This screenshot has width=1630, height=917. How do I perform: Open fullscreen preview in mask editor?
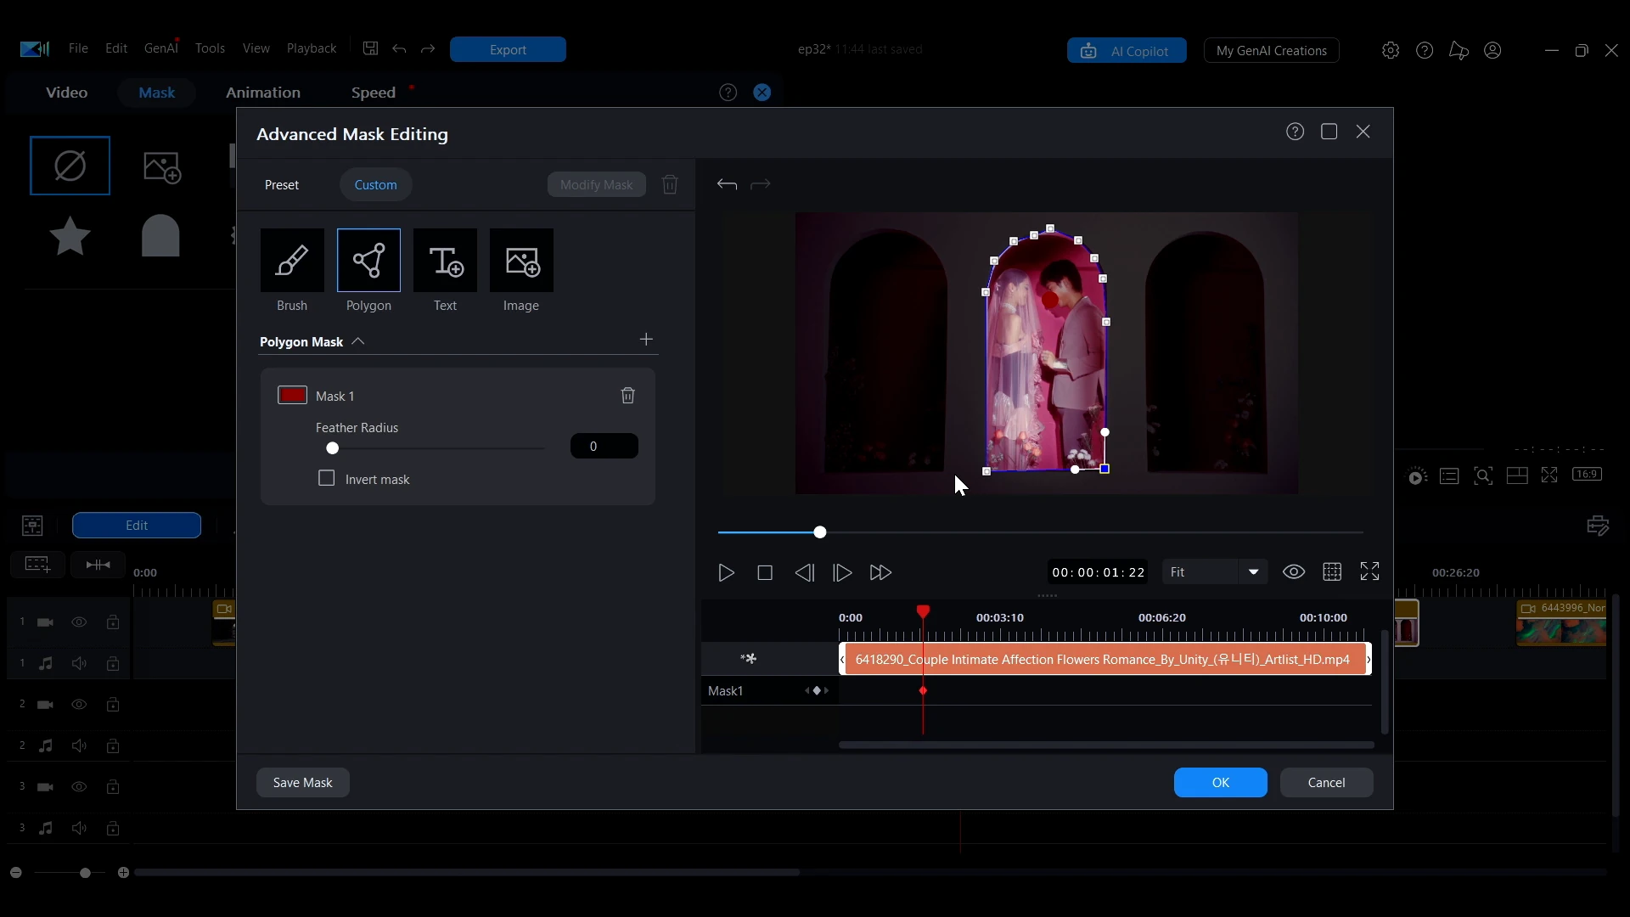point(1370,571)
